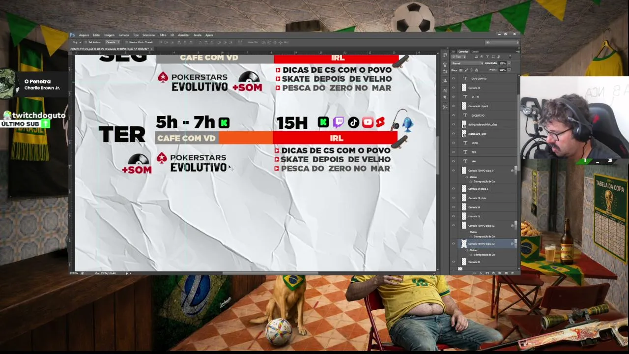This screenshot has height=354, width=629.
Task: Open the Editar menu
Action: click(x=97, y=35)
